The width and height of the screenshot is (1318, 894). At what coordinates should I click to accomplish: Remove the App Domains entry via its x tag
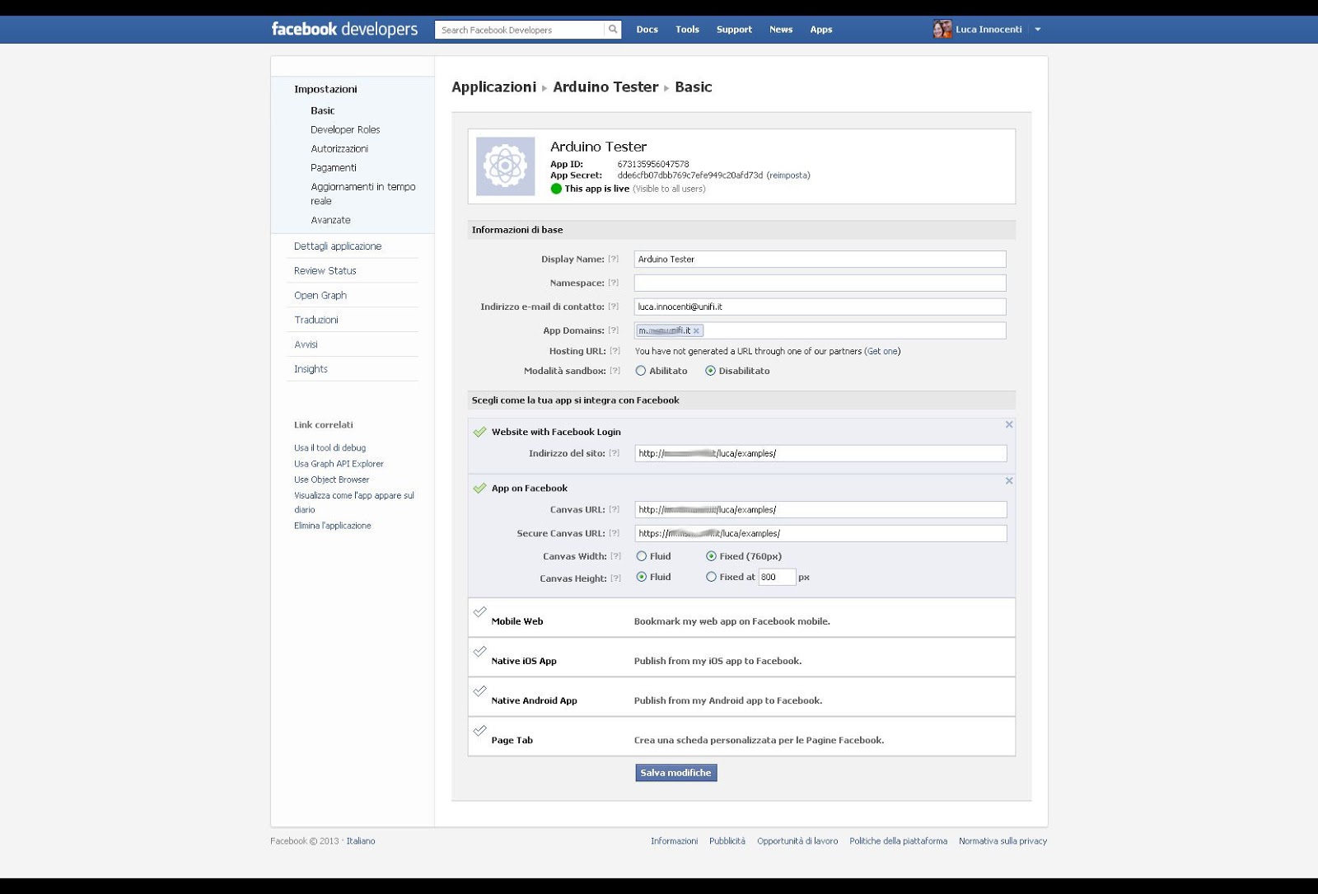(696, 330)
